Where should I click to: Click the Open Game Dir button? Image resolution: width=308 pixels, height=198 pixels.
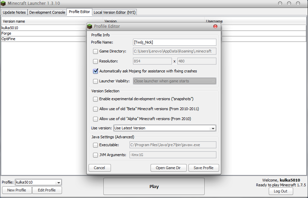(168, 168)
